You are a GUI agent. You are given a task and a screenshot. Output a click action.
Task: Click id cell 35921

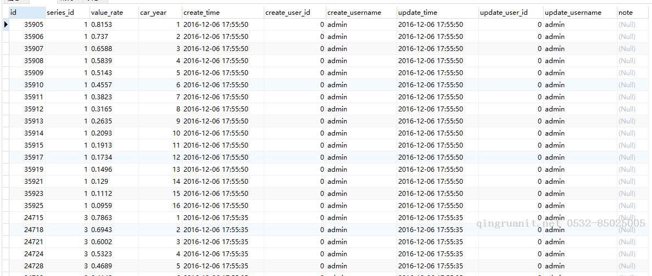click(26, 181)
